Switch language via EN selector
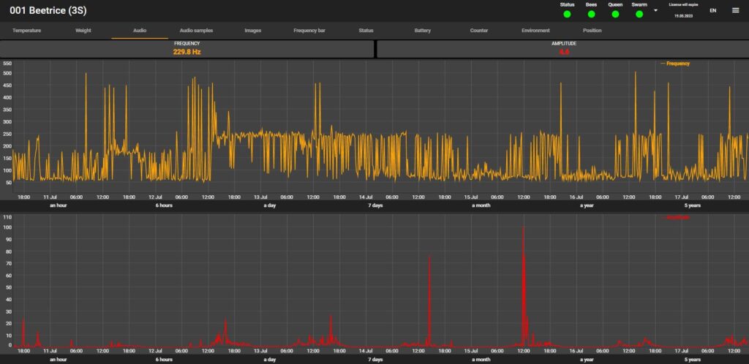This screenshot has width=749, height=364. tap(712, 10)
